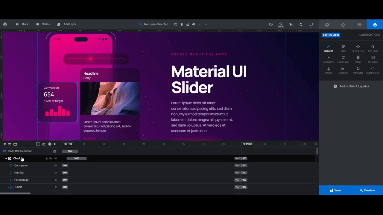Toggle the layer lock icon in top toolbar
This screenshot has width=383, height=215.
(188, 24)
